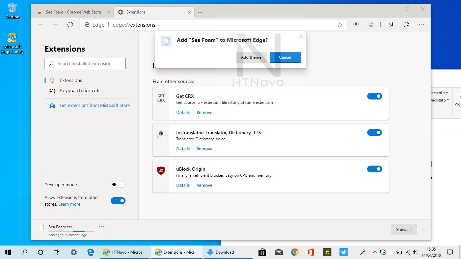The image size is (461, 259).
Task: Open a new browser tab
Action: pos(200,12)
